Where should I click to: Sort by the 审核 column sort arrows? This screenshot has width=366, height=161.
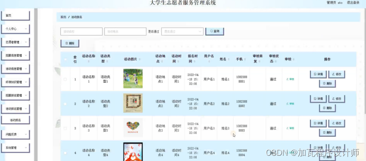[x=293, y=59]
